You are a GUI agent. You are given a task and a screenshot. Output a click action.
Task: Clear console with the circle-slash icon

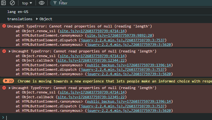[12, 3]
